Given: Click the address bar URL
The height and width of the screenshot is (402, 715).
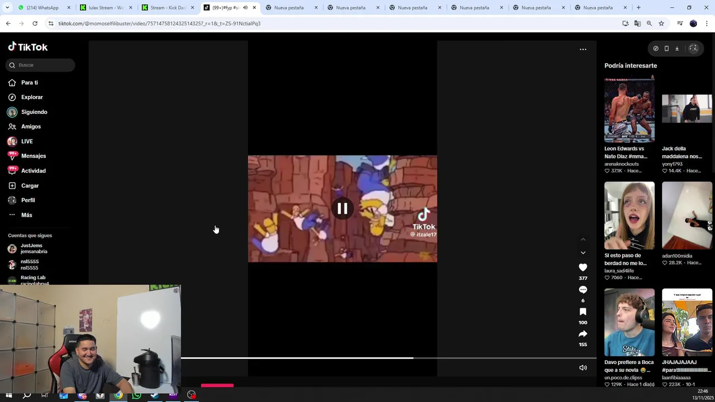Looking at the screenshot, I should pos(159,23).
